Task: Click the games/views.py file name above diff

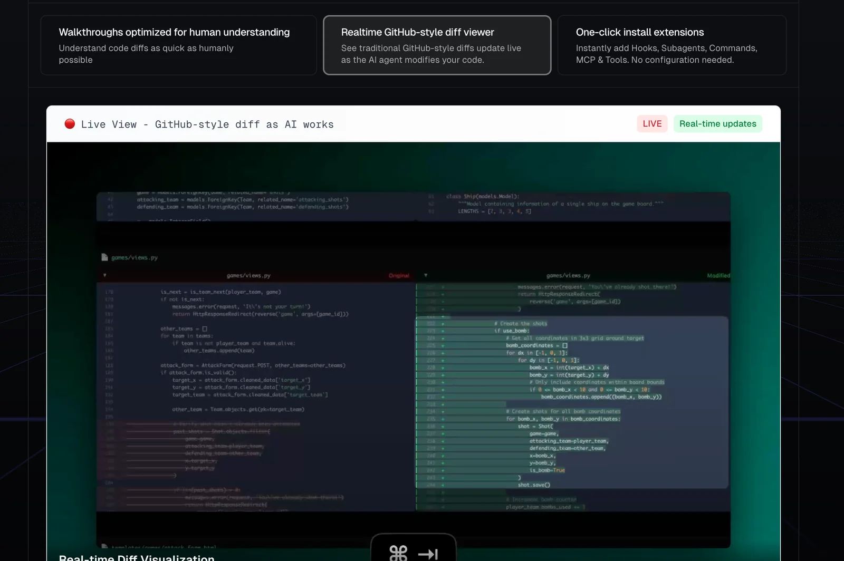Action: point(135,258)
